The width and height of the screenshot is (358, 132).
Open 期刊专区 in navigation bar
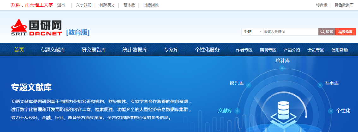pyautogui.click(x=268, y=50)
